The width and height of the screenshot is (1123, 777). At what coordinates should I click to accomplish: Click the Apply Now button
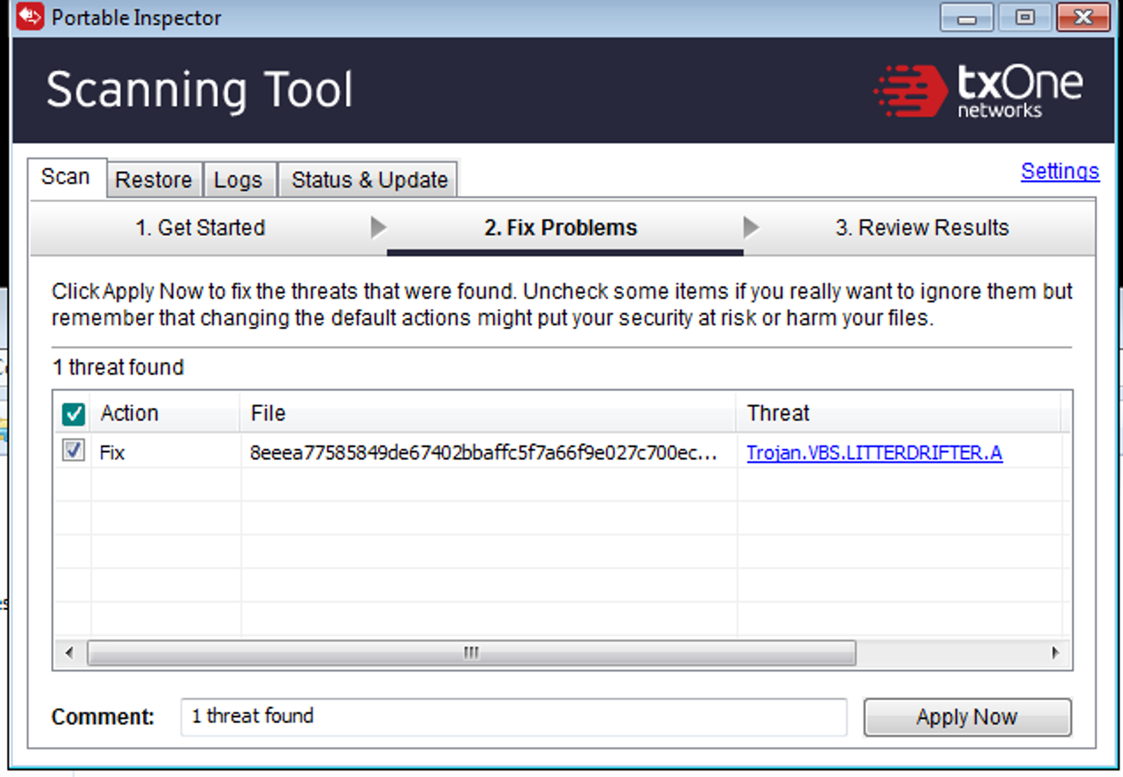pos(967,717)
